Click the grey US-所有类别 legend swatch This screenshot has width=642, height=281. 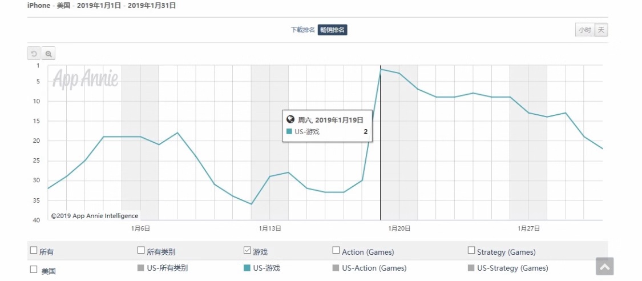click(141, 268)
